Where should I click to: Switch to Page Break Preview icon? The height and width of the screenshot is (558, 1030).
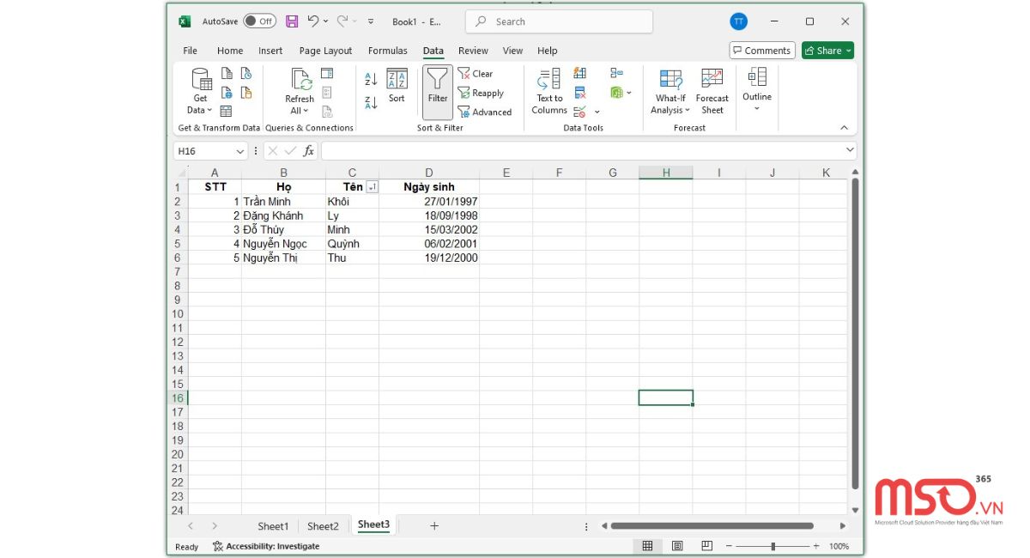click(706, 546)
